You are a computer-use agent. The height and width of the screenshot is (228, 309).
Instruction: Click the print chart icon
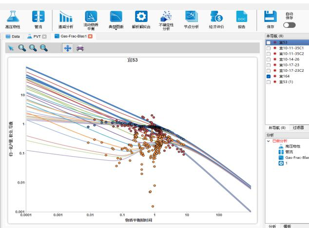pos(80,48)
